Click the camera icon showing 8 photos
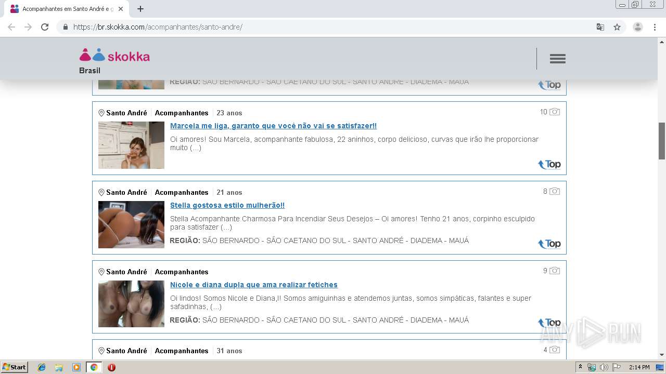The width and height of the screenshot is (666, 374). click(555, 191)
